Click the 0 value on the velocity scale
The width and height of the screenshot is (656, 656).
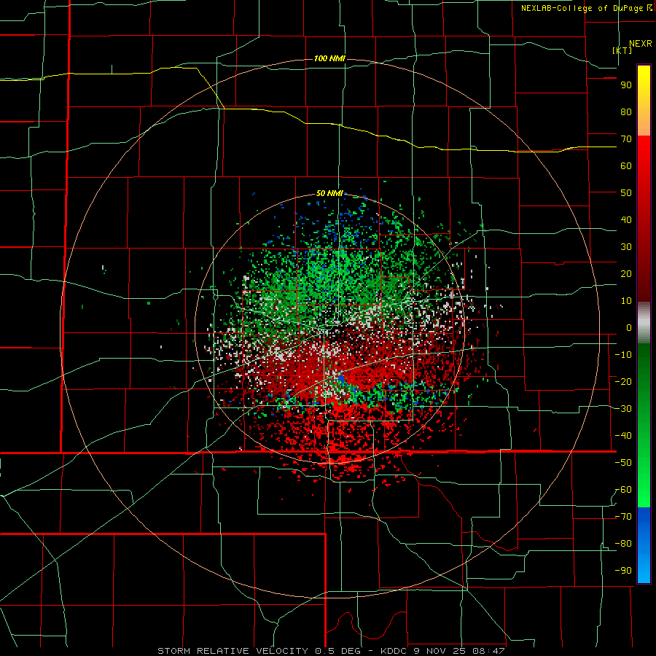point(629,328)
